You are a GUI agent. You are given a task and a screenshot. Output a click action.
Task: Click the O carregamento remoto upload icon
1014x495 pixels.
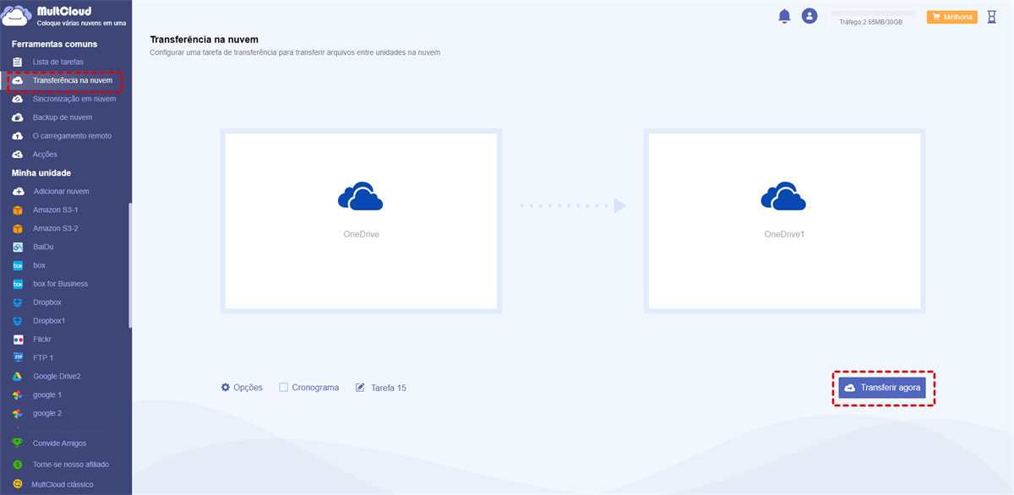(17, 136)
